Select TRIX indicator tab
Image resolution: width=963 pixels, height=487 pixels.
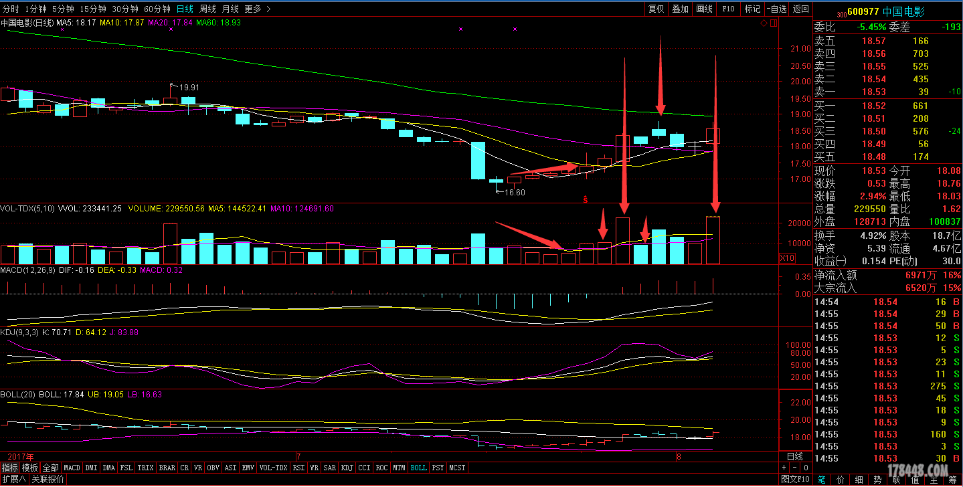coord(145,468)
